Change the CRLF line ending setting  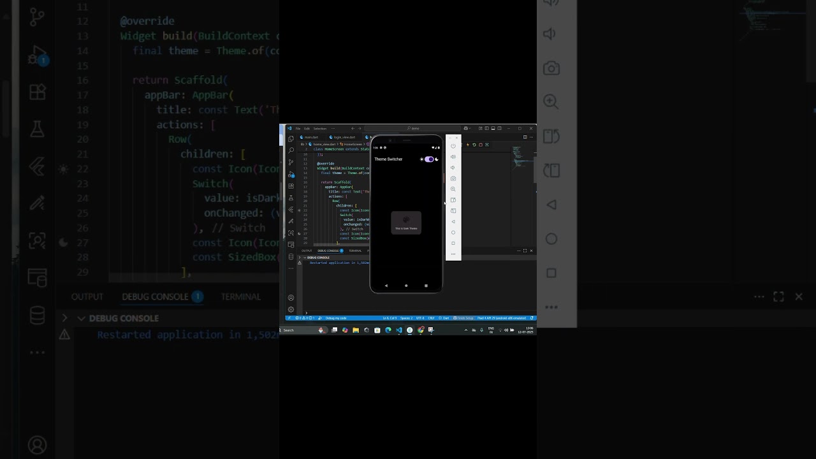431,318
